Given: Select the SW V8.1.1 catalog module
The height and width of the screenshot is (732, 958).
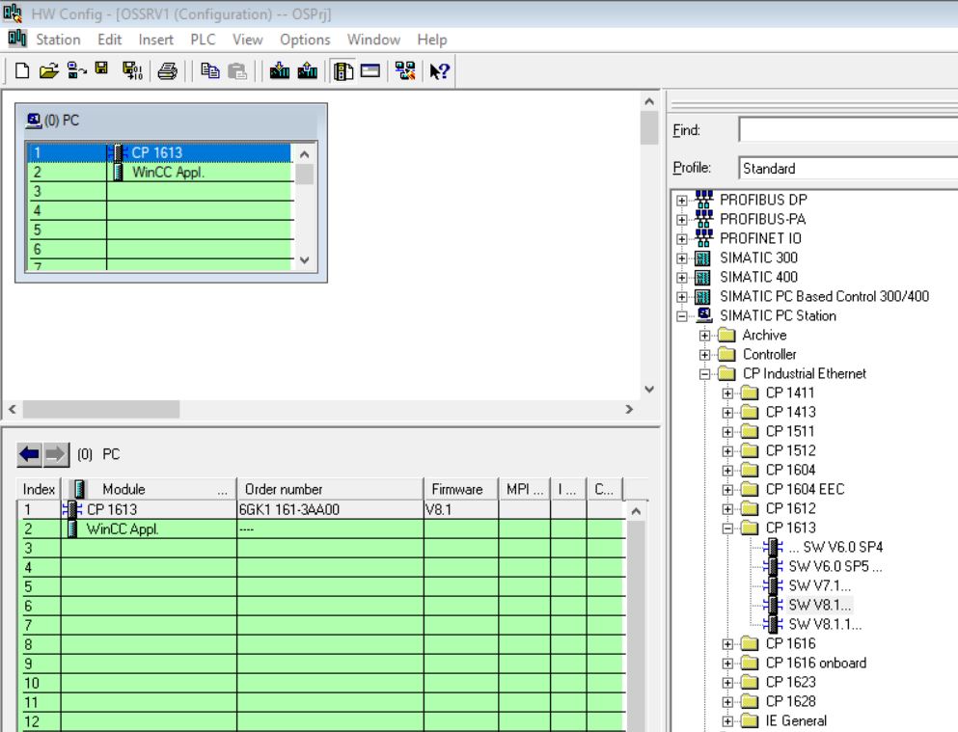Looking at the screenshot, I should (x=825, y=625).
